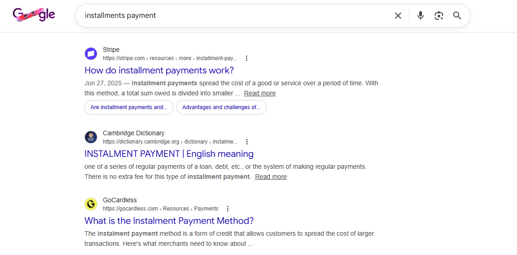Open 'How do installment payments work?' result
Screen dimensions: 517x255
(159, 70)
